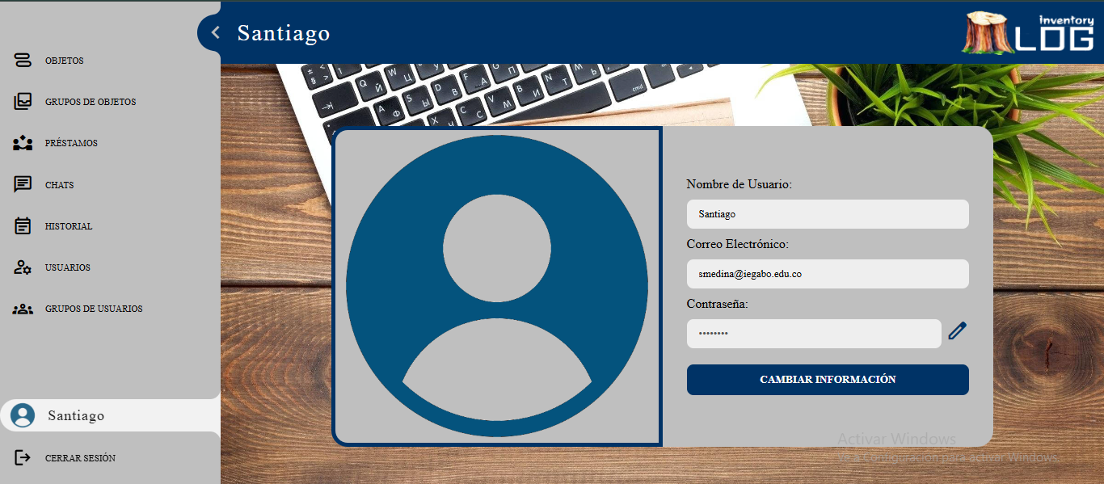Screen dimensions: 1104x484
Task: Select the Santiago profile entry name in sidebar
Action: [76, 416]
